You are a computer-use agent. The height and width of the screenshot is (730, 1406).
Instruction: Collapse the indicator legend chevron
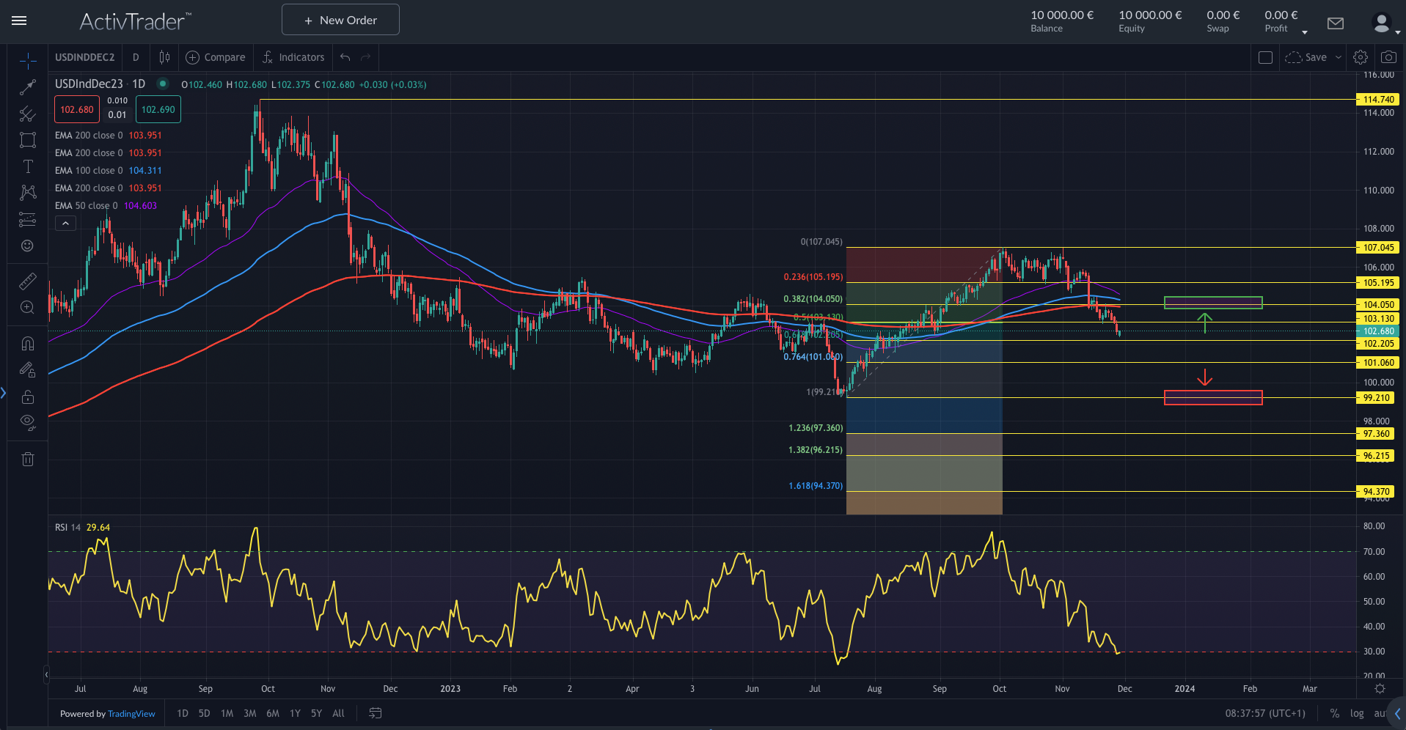[65, 224]
